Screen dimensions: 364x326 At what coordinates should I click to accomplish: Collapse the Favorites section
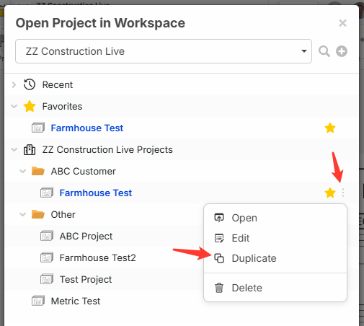pos(14,106)
